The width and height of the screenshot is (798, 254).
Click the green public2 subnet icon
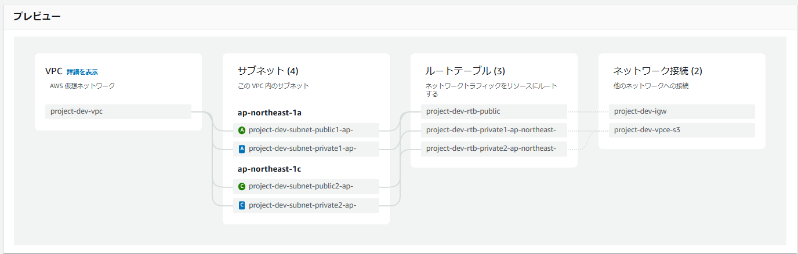[x=242, y=187]
